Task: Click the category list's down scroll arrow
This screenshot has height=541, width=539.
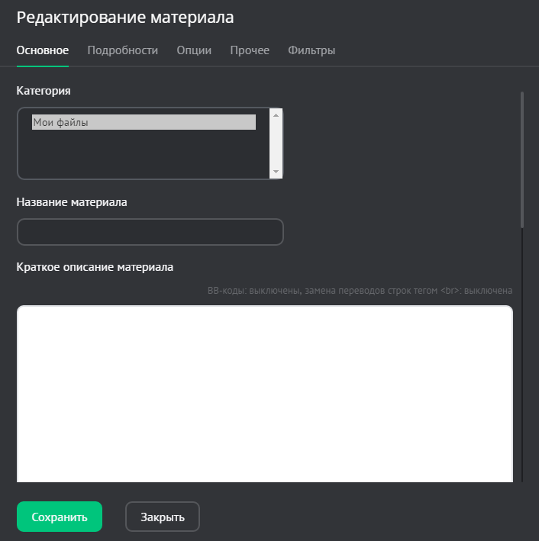Action: coord(276,172)
